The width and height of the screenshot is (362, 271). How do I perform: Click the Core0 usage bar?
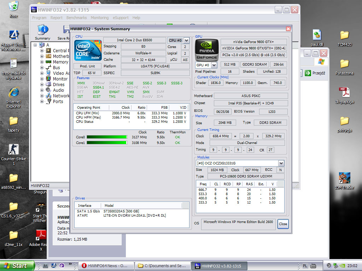click(107, 137)
